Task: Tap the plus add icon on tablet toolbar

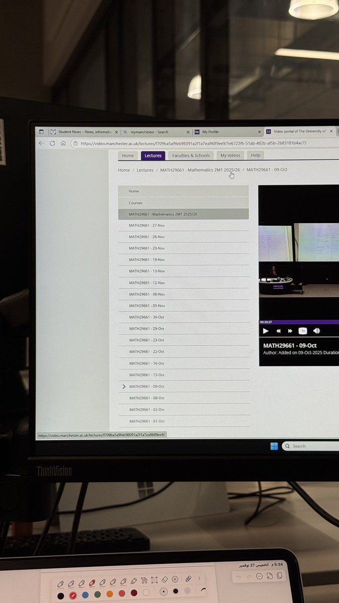Action: [175, 579]
